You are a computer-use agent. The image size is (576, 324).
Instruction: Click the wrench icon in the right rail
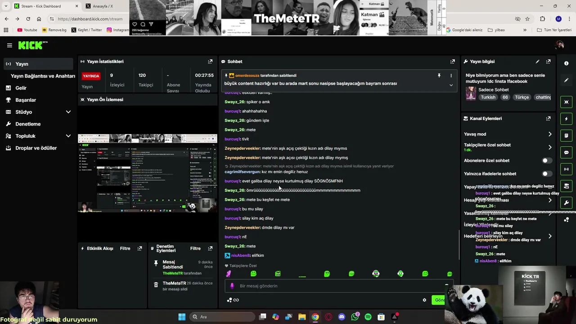[567, 202]
